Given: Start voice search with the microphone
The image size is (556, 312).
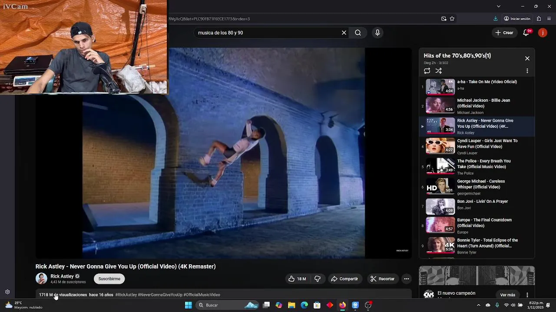Looking at the screenshot, I should (x=377, y=32).
